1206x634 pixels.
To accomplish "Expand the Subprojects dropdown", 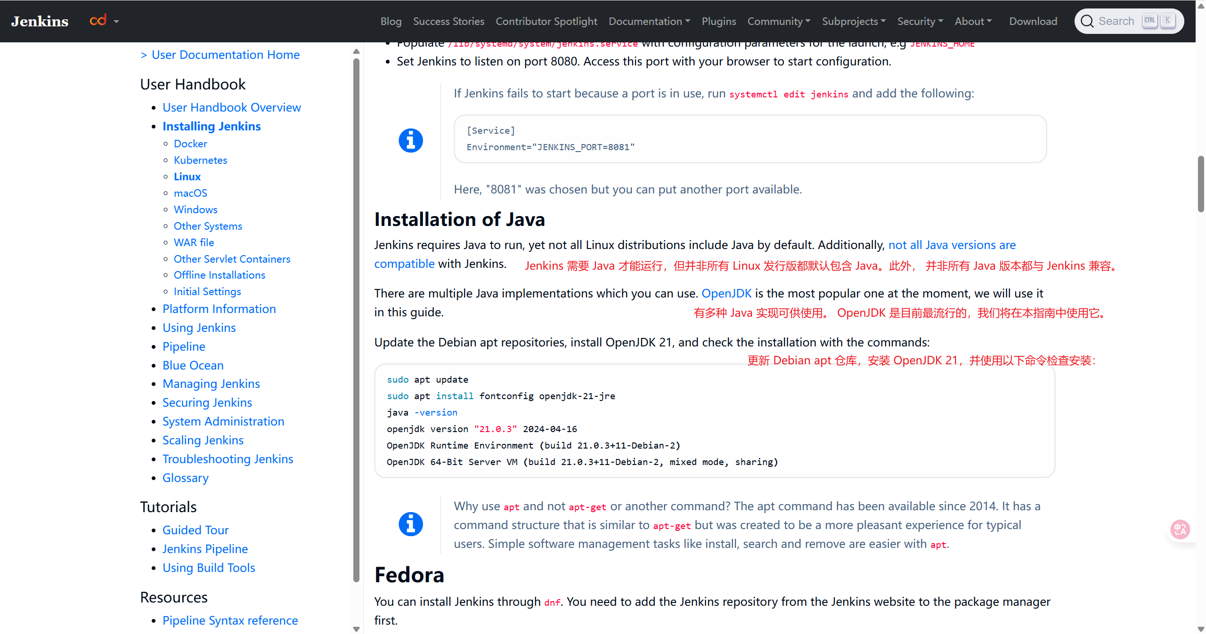I will [854, 21].
